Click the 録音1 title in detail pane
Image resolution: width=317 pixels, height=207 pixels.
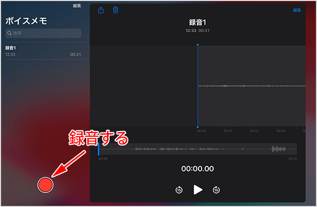(197, 22)
